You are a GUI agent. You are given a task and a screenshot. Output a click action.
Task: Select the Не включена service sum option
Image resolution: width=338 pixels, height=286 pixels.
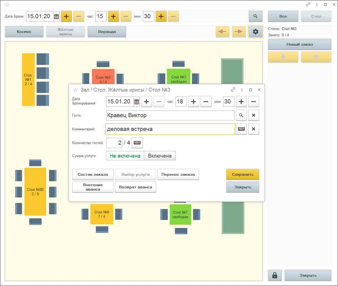(125, 156)
